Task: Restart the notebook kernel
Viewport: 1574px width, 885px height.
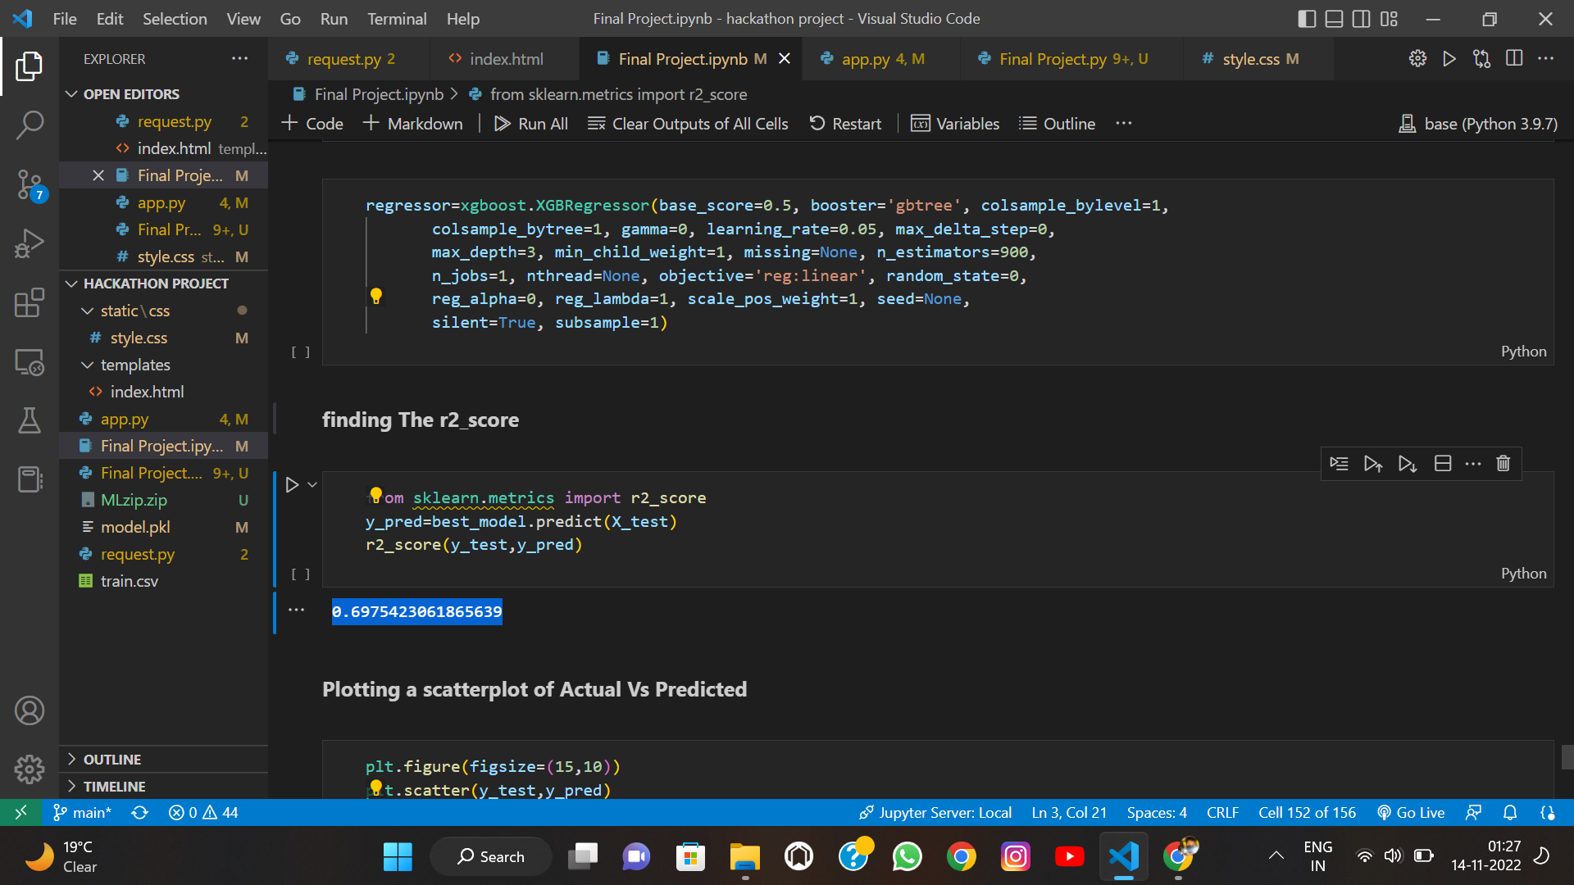Action: coord(846,123)
